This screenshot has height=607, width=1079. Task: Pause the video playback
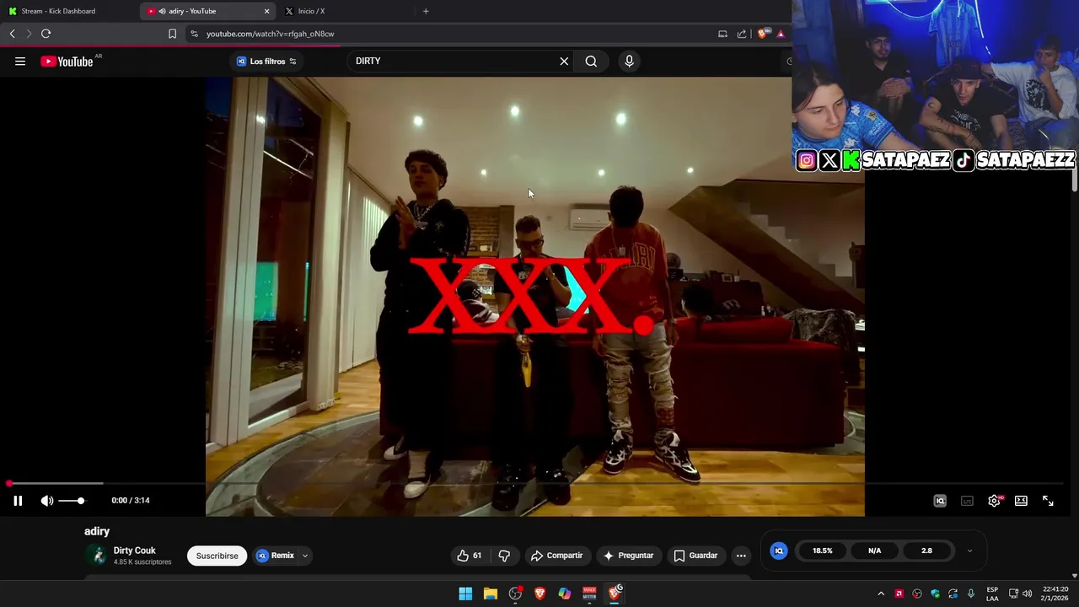(18, 501)
